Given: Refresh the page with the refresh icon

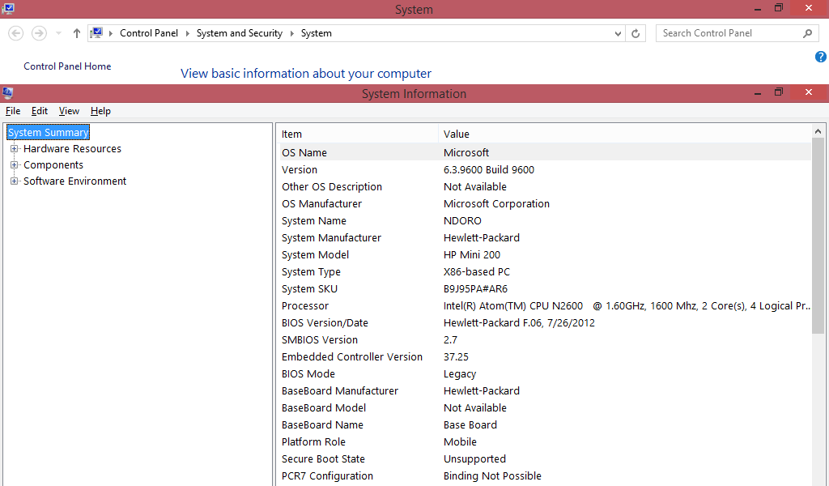Looking at the screenshot, I should 636,33.
